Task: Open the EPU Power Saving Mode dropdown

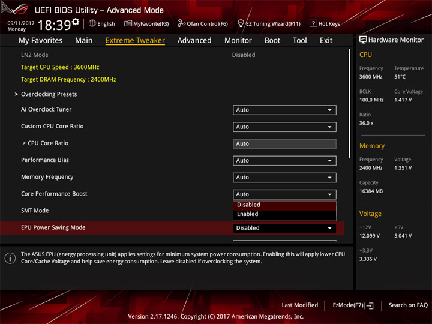Action: [x=284, y=228]
